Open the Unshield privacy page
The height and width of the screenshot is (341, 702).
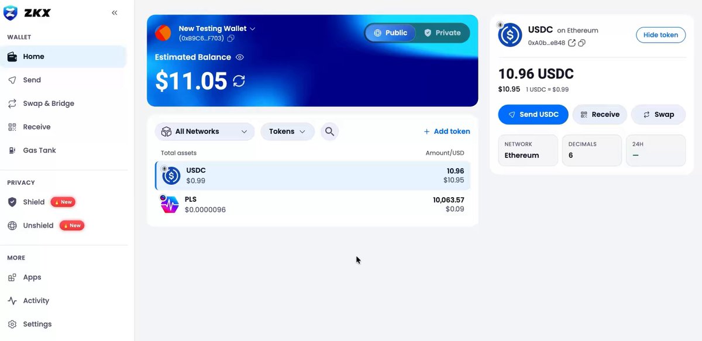(x=63, y=225)
